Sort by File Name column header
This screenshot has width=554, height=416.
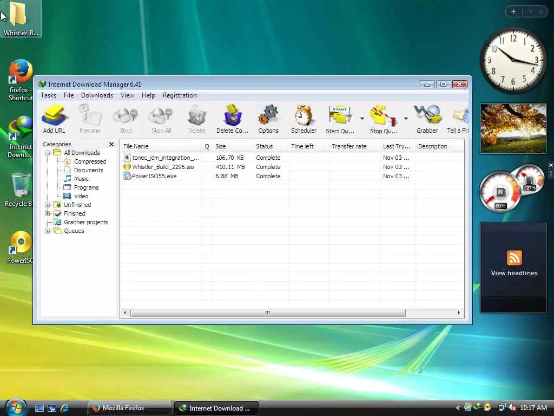coord(161,146)
